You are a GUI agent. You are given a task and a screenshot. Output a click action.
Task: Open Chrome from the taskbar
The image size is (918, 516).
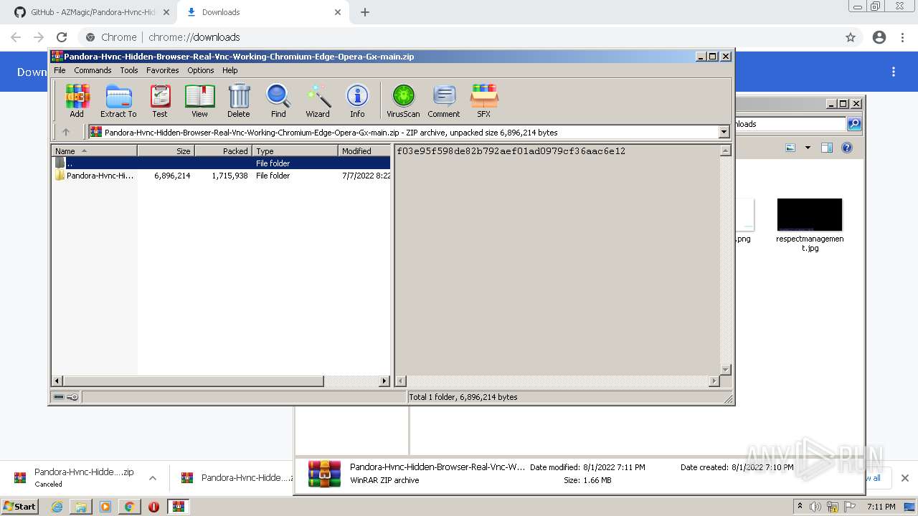[x=130, y=507]
